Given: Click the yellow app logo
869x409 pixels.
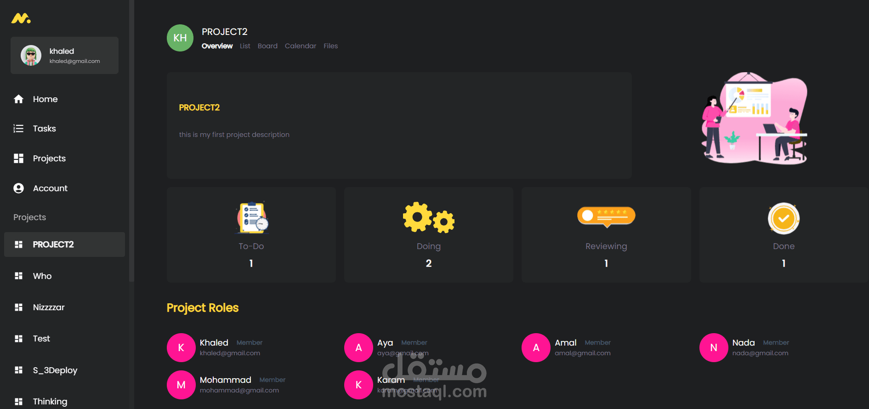Looking at the screenshot, I should 21,18.
